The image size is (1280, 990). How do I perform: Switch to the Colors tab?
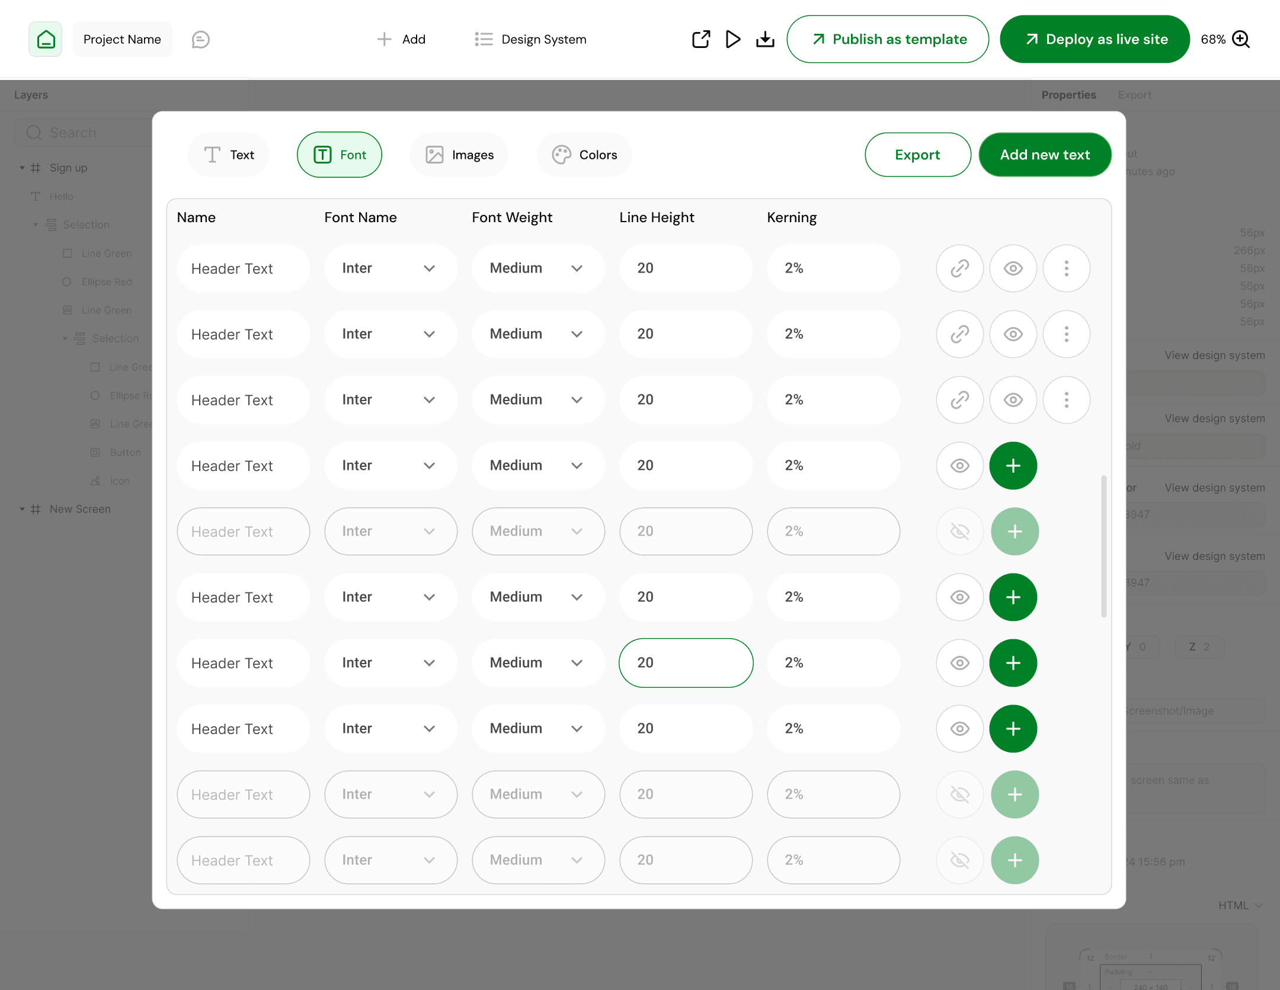click(x=584, y=155)
